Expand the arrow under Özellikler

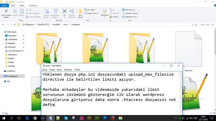105,17
